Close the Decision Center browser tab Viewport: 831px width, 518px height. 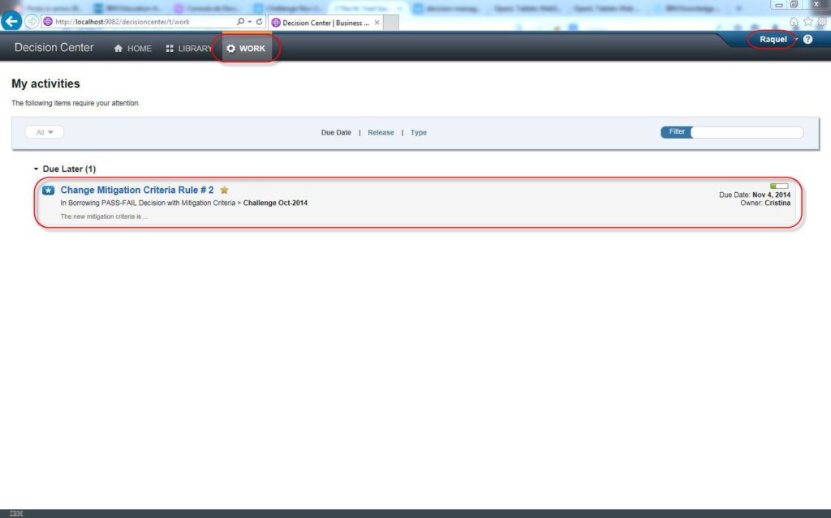point(377,23)
